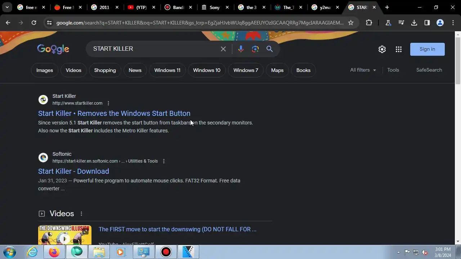
Task: Open more options next to Videos heading
Action: [81, 214]
